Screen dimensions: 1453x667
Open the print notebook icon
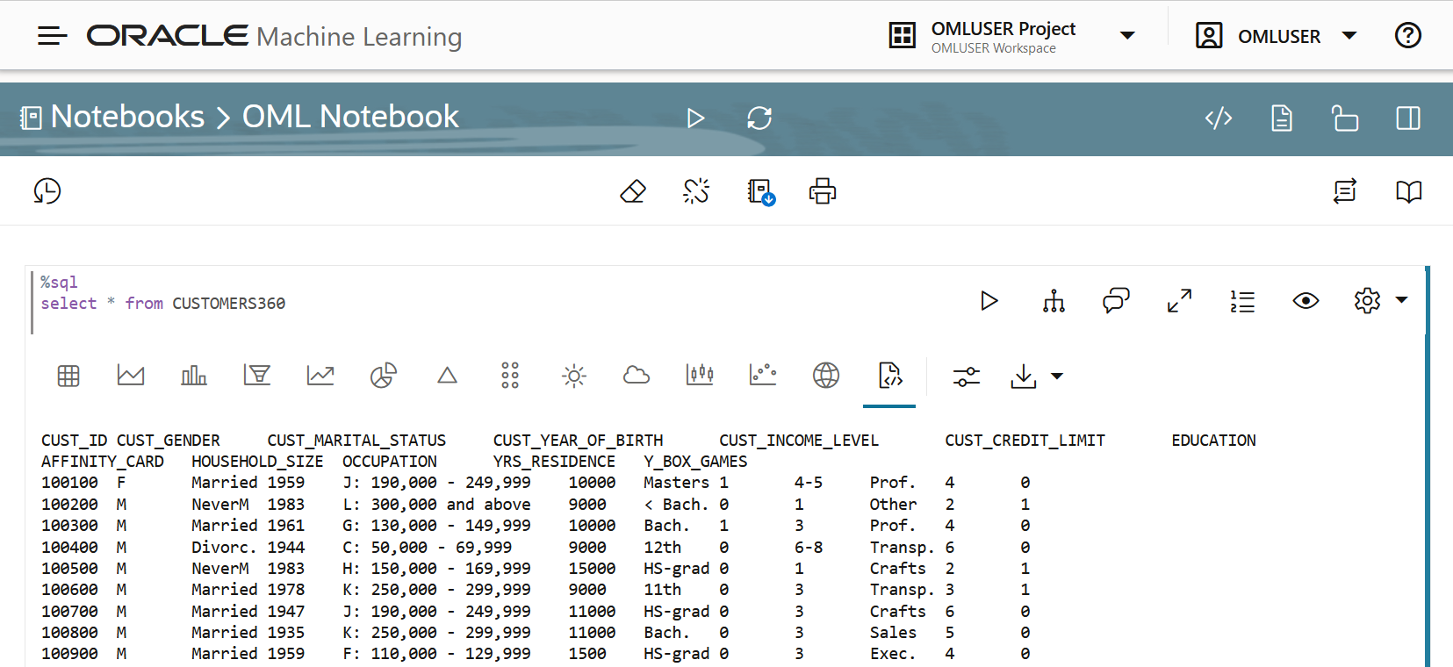pos(823,191)
